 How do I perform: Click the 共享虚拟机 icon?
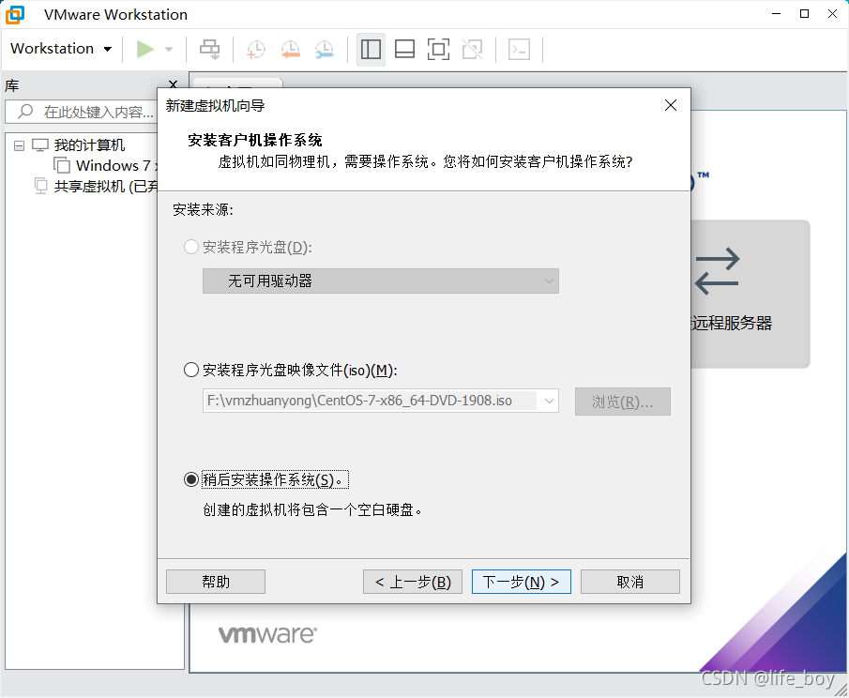pos(40,186)
